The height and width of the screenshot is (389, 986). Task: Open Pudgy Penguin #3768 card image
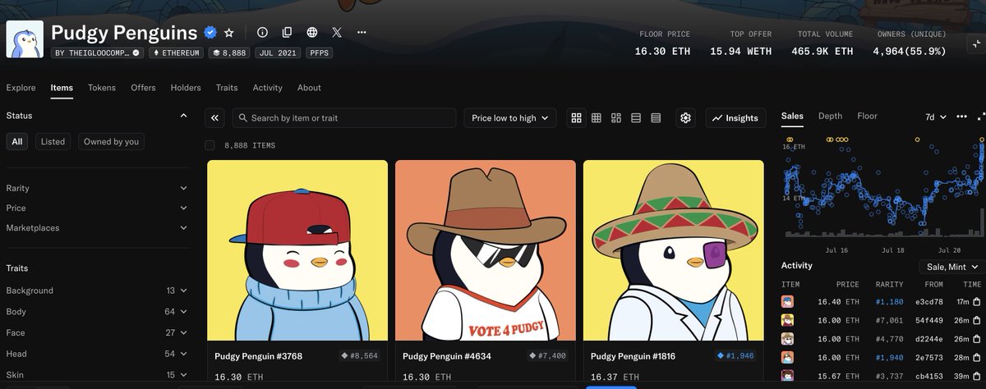[x=297, y=250]
